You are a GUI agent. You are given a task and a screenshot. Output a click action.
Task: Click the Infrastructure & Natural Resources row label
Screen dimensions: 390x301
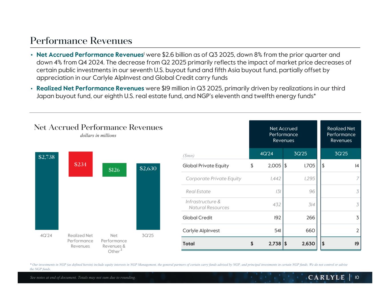click(207, 205)
